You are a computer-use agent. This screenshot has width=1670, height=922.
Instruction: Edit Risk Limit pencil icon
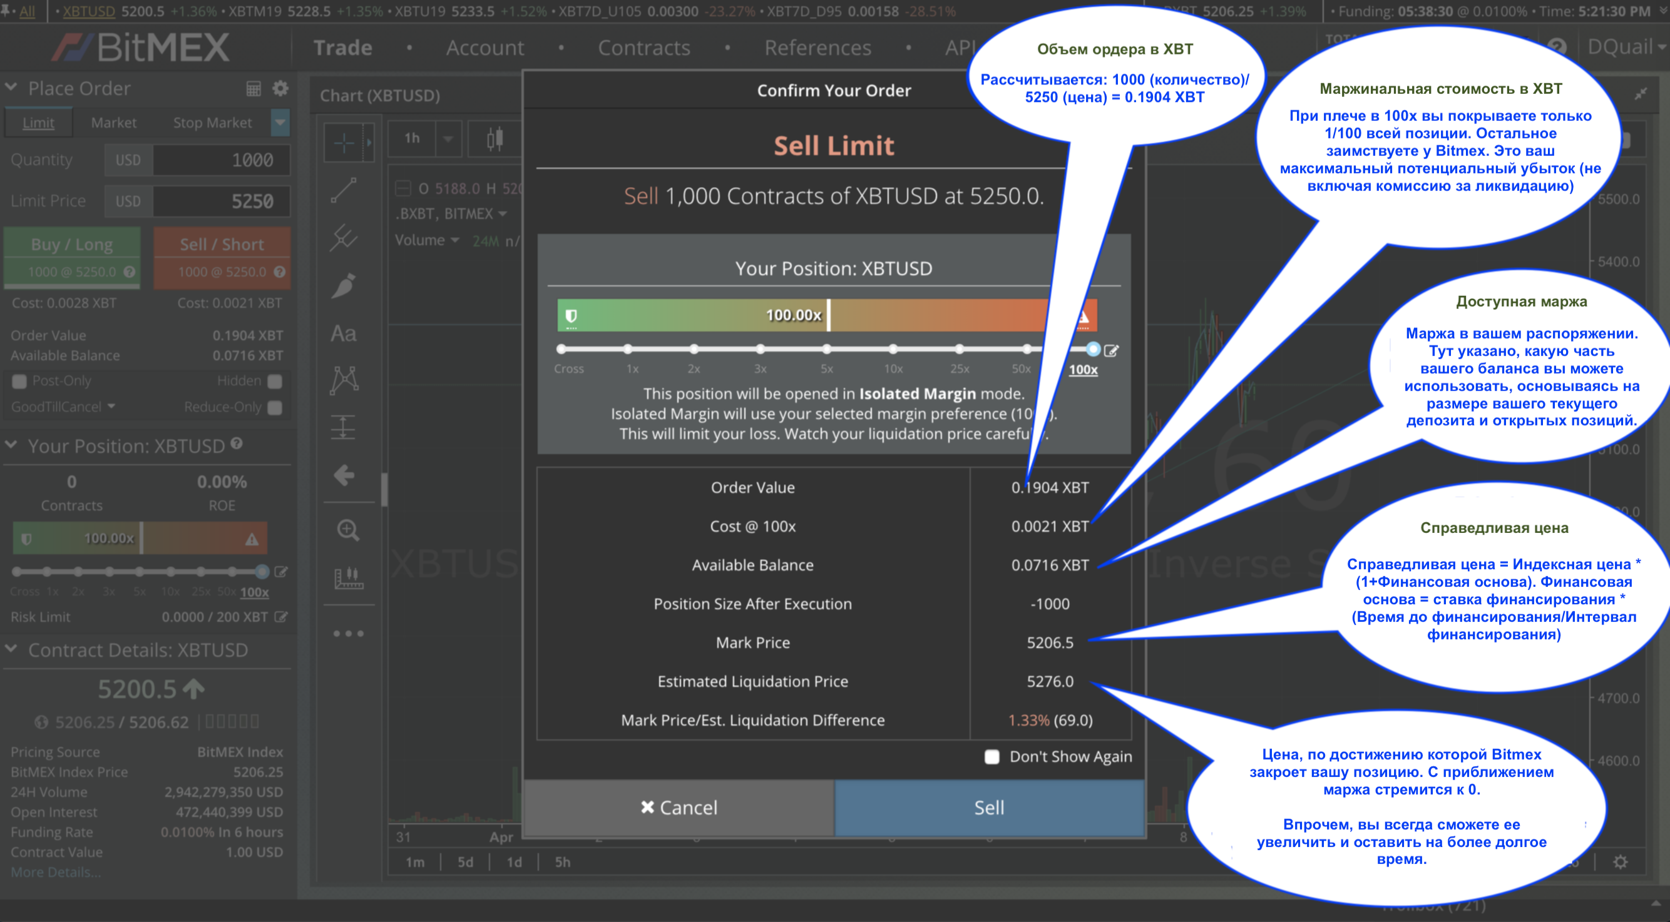click(x=280, y=617)
